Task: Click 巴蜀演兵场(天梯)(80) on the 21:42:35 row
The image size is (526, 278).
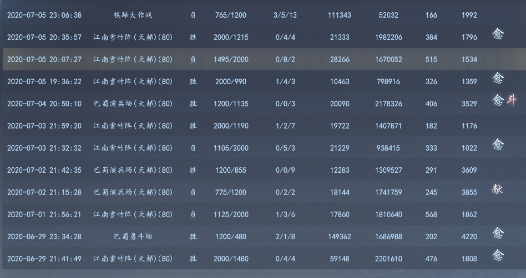Action: tap(133, 170)
